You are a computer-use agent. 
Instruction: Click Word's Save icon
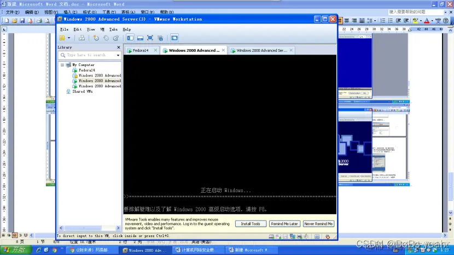coord(22,21)
